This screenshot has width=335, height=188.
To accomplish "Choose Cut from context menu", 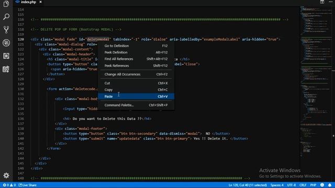I will [136, 83].
